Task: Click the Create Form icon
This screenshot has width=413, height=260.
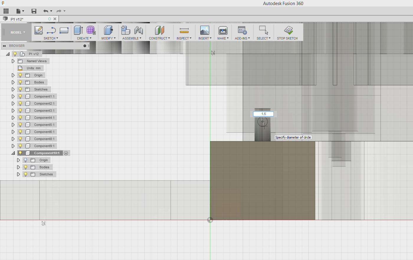Action: 91,30
